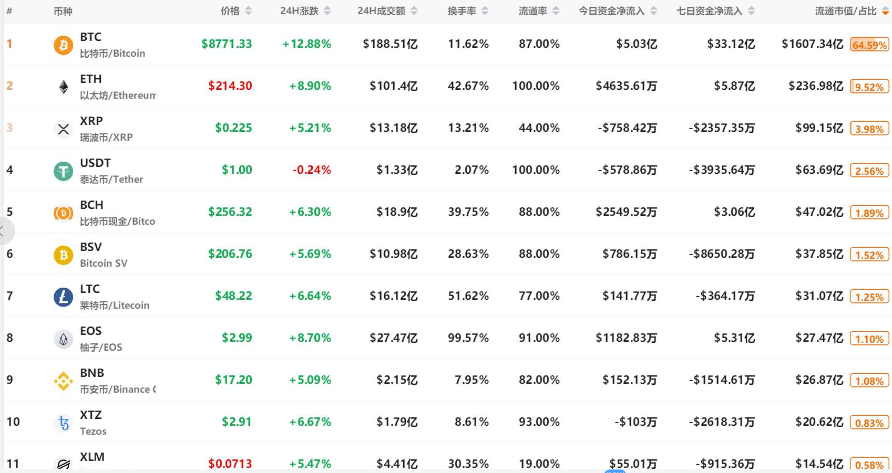Click the Ethereum diamond logo icon
Viewport: 892px width, 473px height.
point(64,87)
